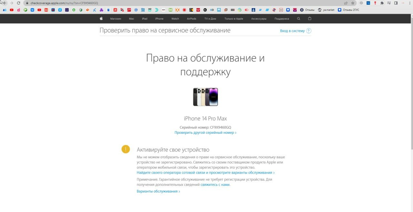Image resolution: width=413 pixels, height=212 pixels.
Task: Open the Watch menu item
Action: [175, 19]
